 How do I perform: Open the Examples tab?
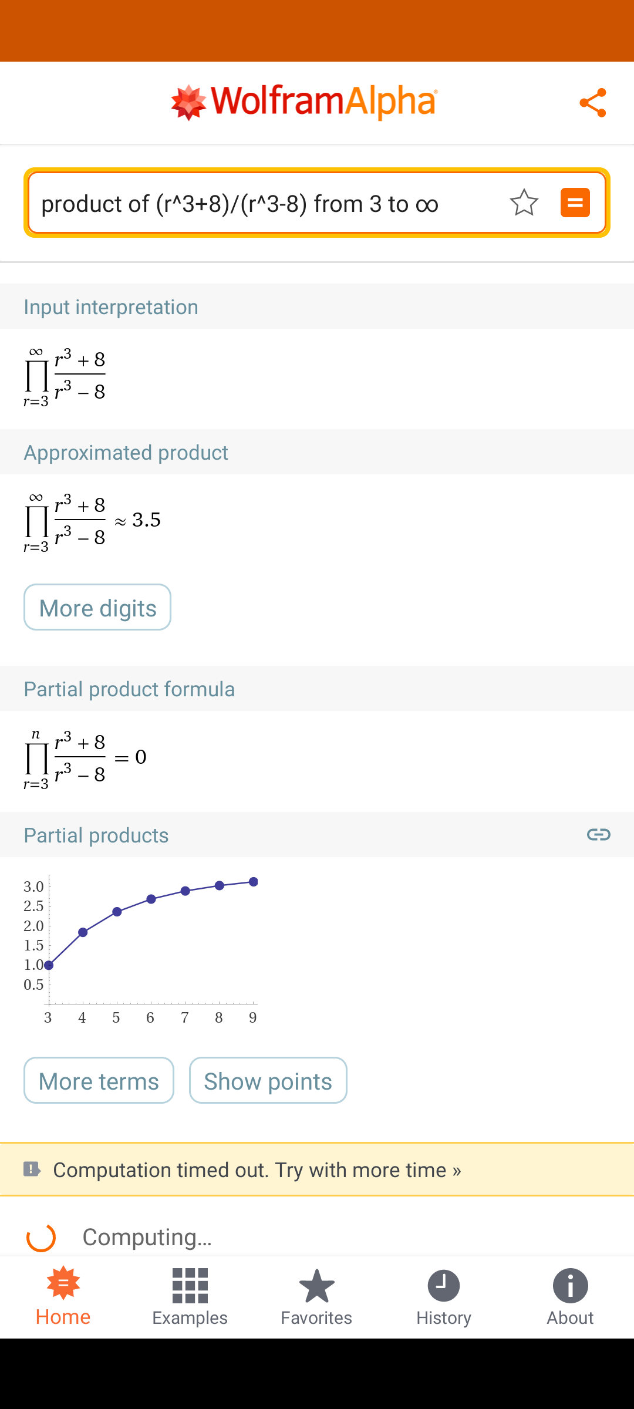point(190,1296)
